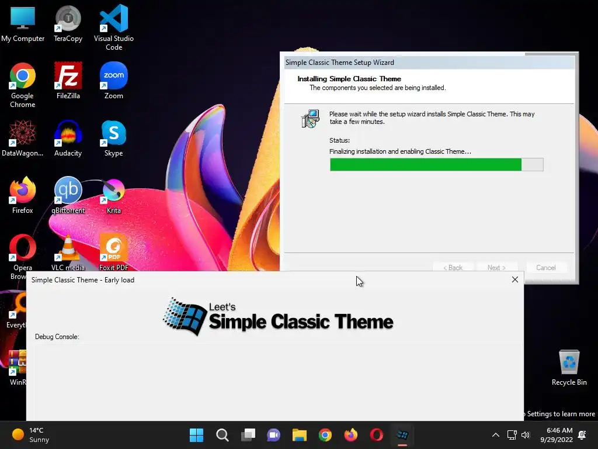This screenshot has width=598, height=449.
Task: Open Skype desktop shortcut
Action: coord(114,138)
